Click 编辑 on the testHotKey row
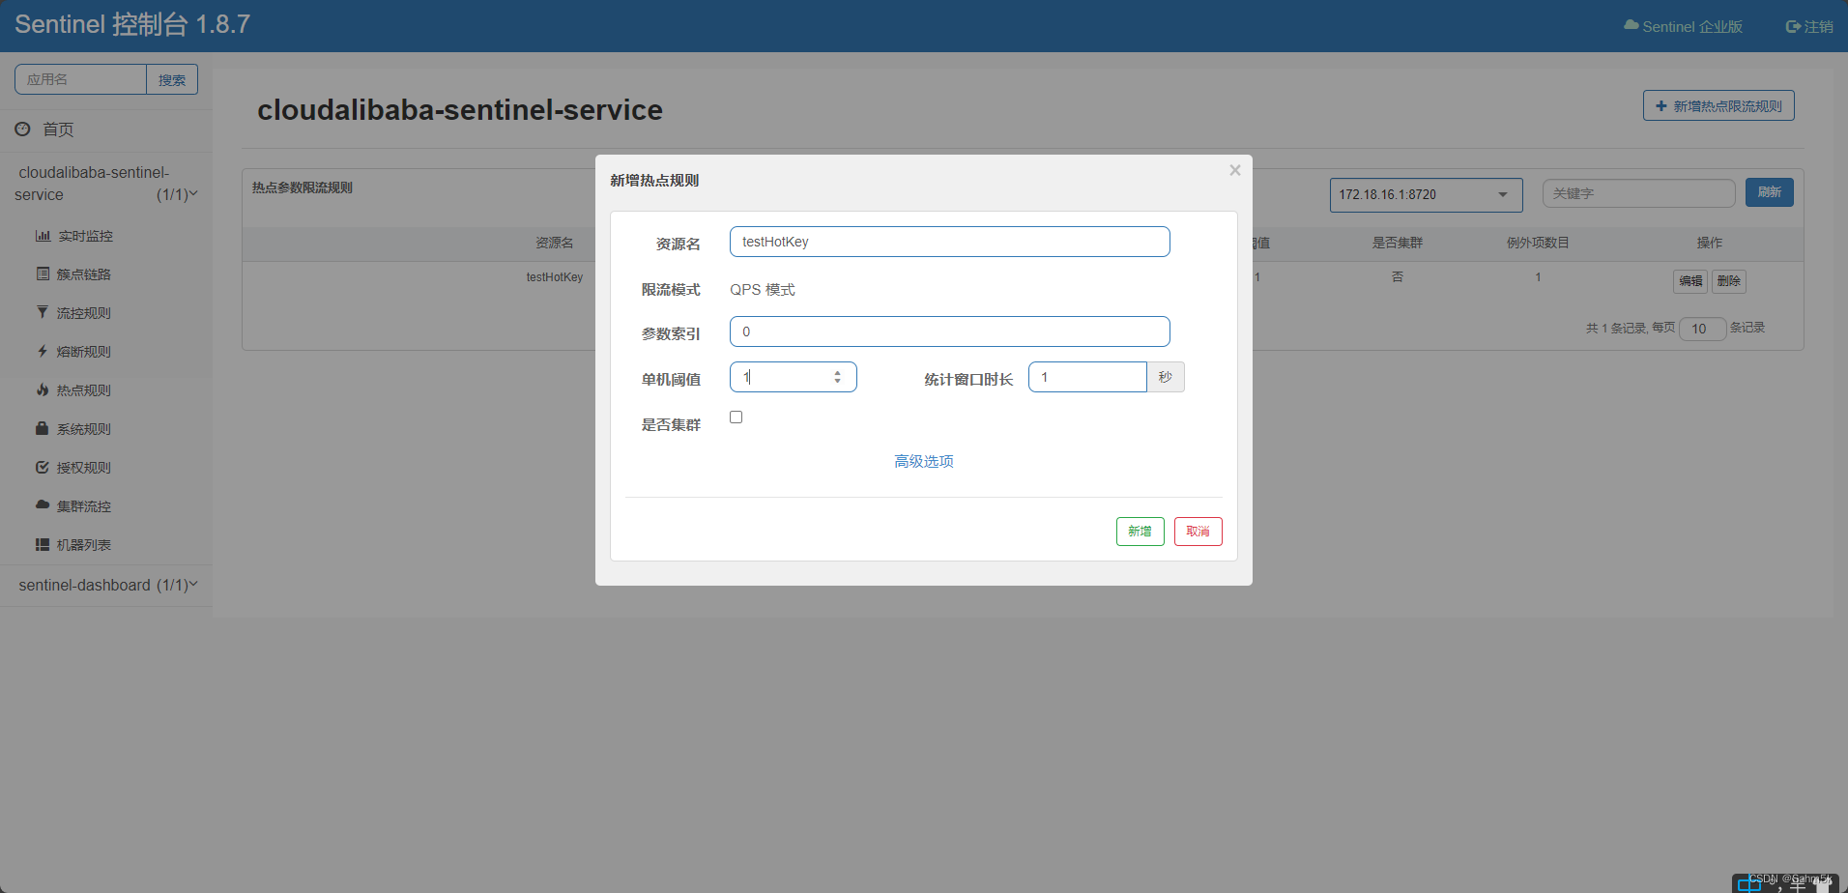Viewport: 1848px width, 893px height. 1690,281
